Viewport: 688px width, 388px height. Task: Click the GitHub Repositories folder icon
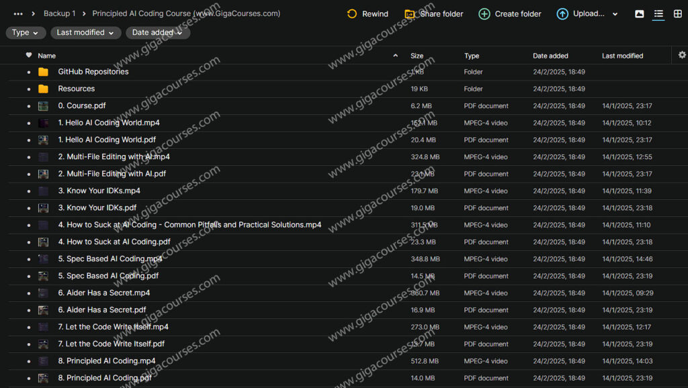pyautogui.click(x=44, y=72)
